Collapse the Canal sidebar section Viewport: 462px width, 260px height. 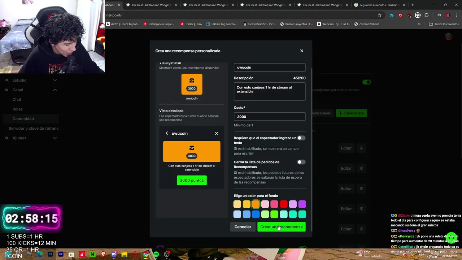[x=55, y=90]
